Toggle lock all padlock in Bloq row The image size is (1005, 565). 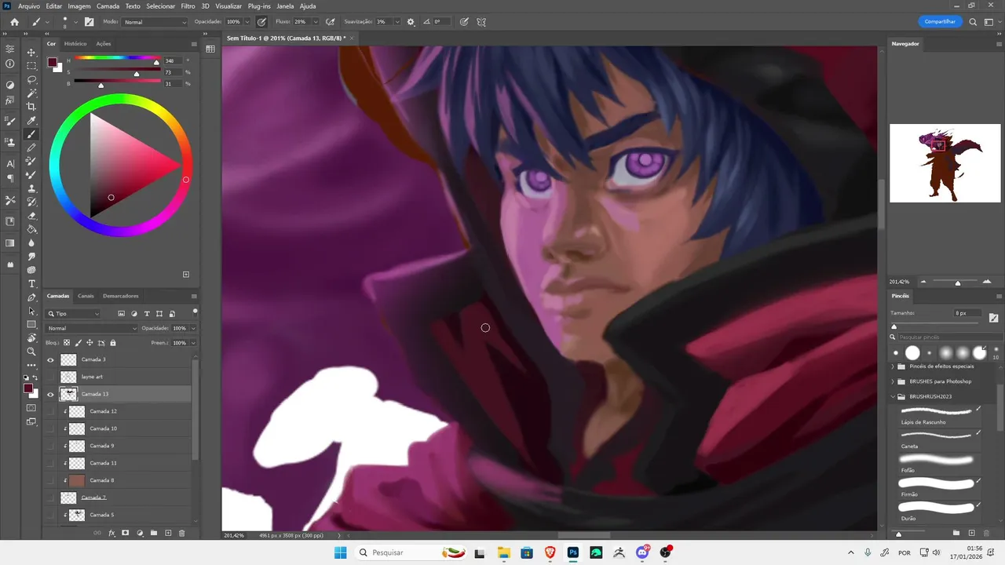click(x=113, y=343)
